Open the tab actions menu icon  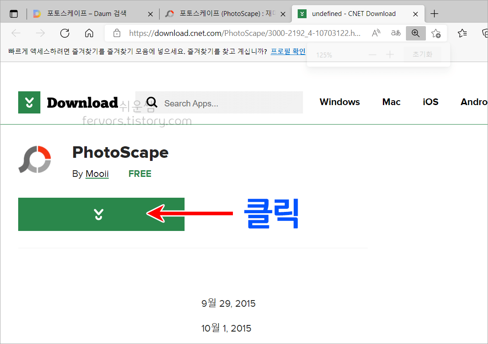coord(14,14)
